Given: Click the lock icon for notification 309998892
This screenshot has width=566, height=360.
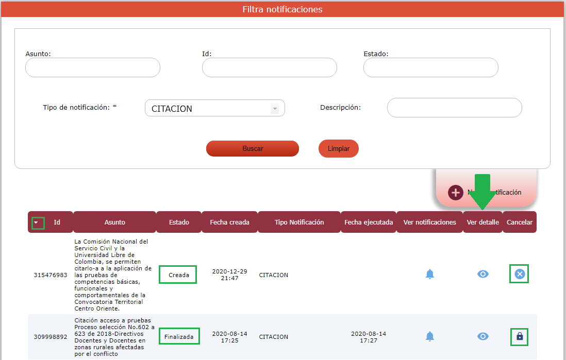Looking at the screenshot, I should click(x=520, y=336).
